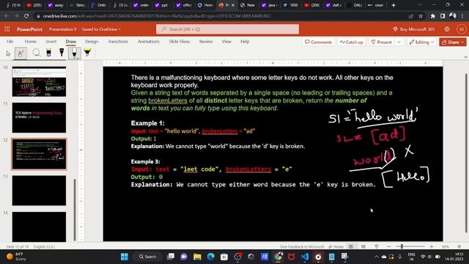Click the zoom in plus button
Screen dimensions: 469x264
(x=432, y=246)
